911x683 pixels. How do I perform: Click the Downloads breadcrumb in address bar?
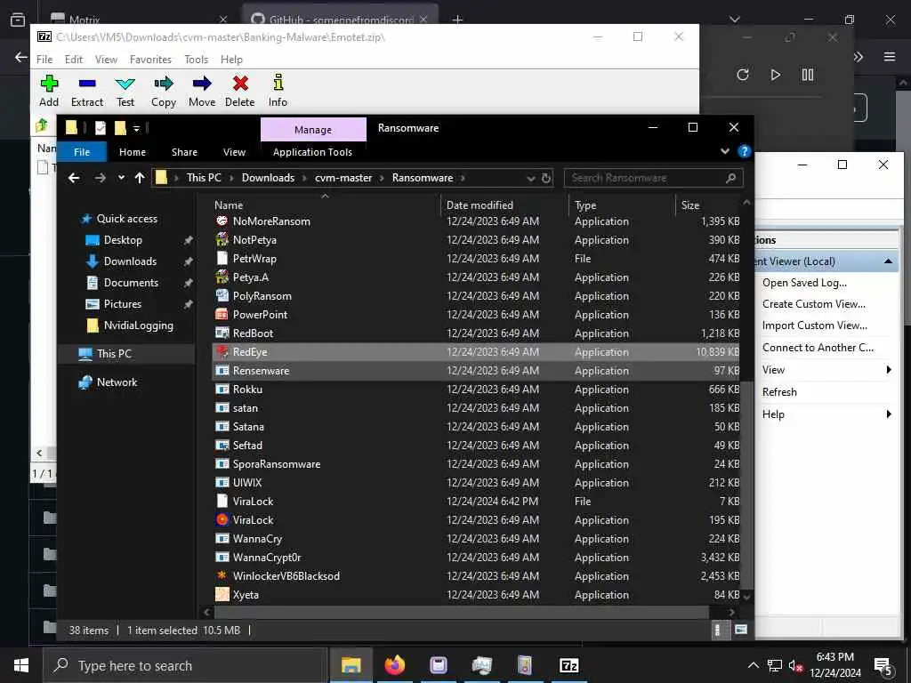[x=268, y=178]
